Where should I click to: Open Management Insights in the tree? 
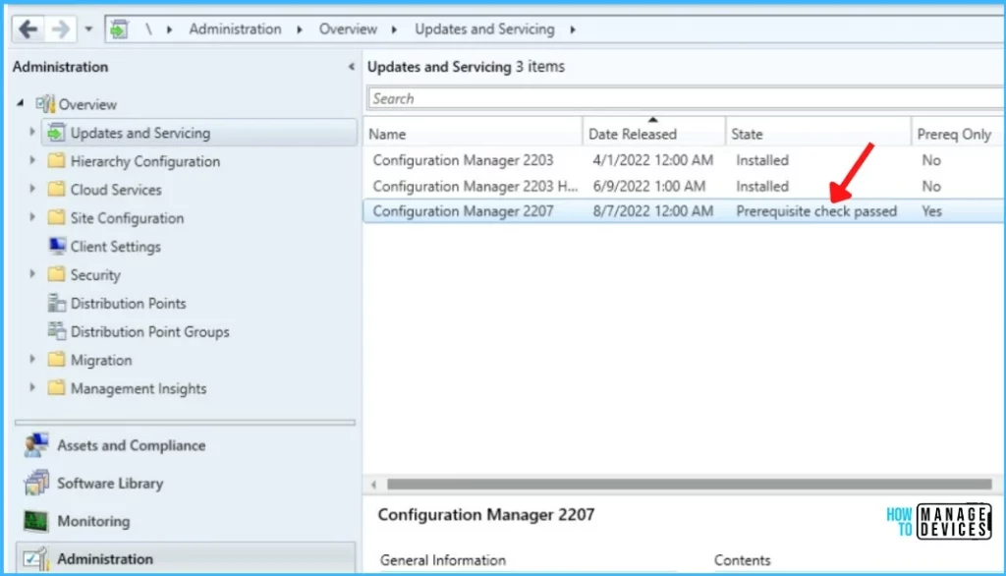pyautogui.click(x=139, y=388)
